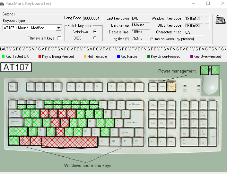
Task: Click the AT107 label box
Action: click(16, 67)
